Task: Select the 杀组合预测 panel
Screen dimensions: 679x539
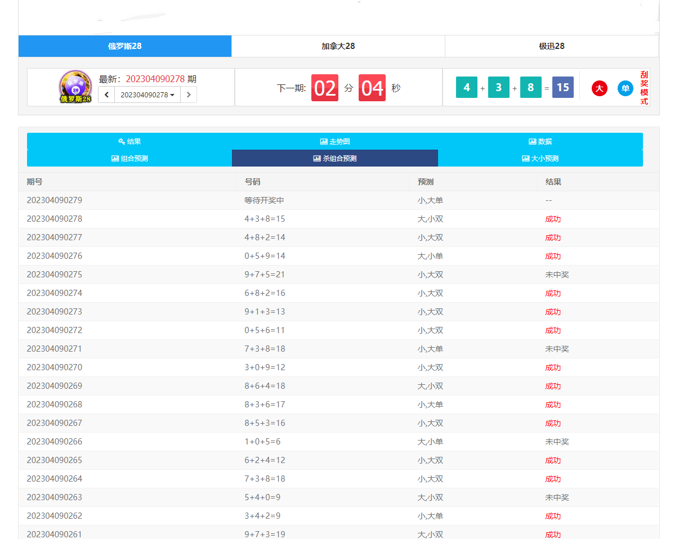Action: click(335, 158)
